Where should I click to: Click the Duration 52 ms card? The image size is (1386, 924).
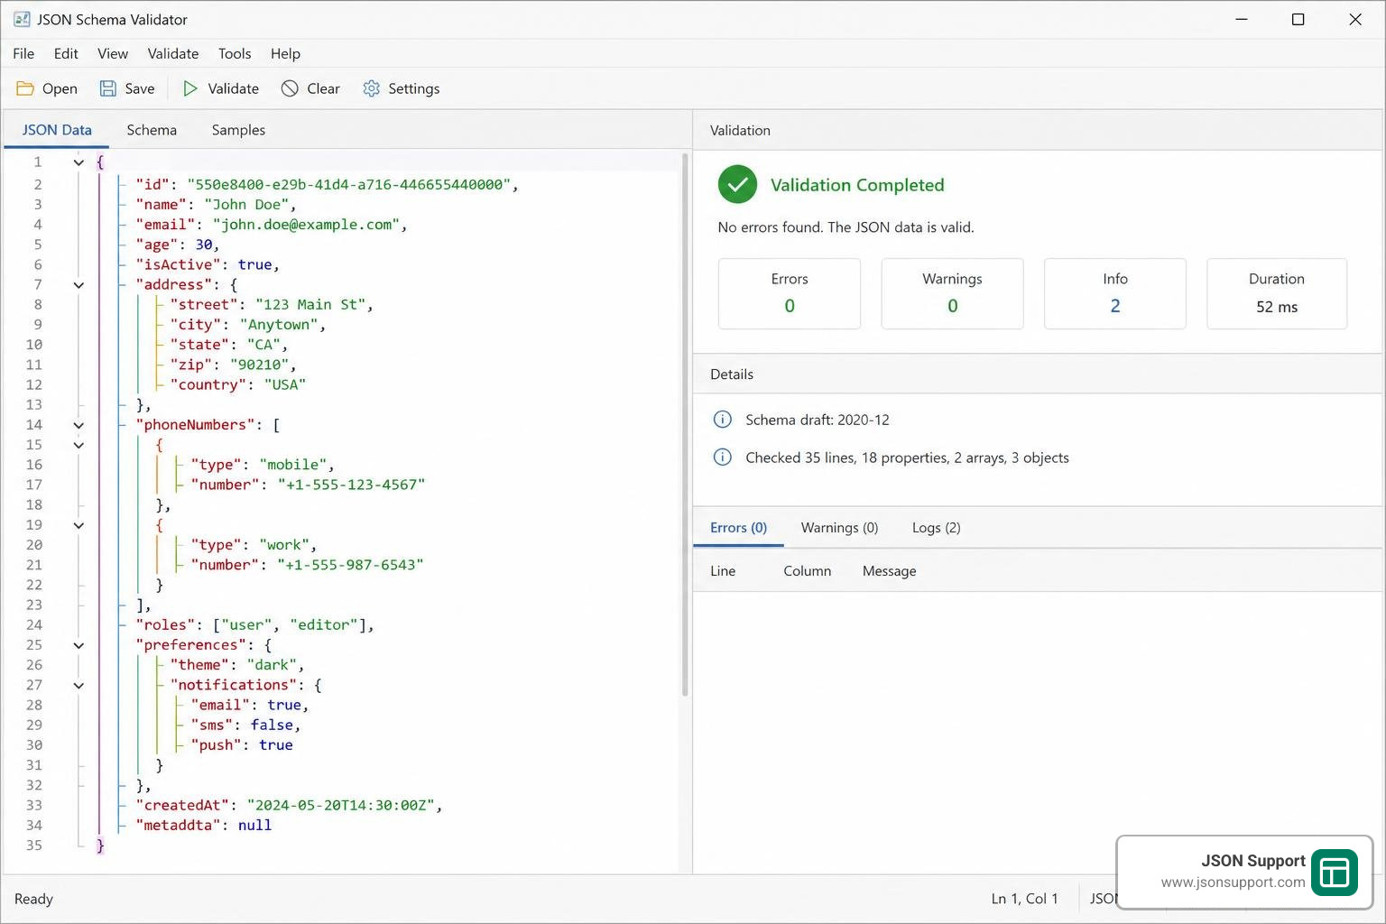point(1277,293)
